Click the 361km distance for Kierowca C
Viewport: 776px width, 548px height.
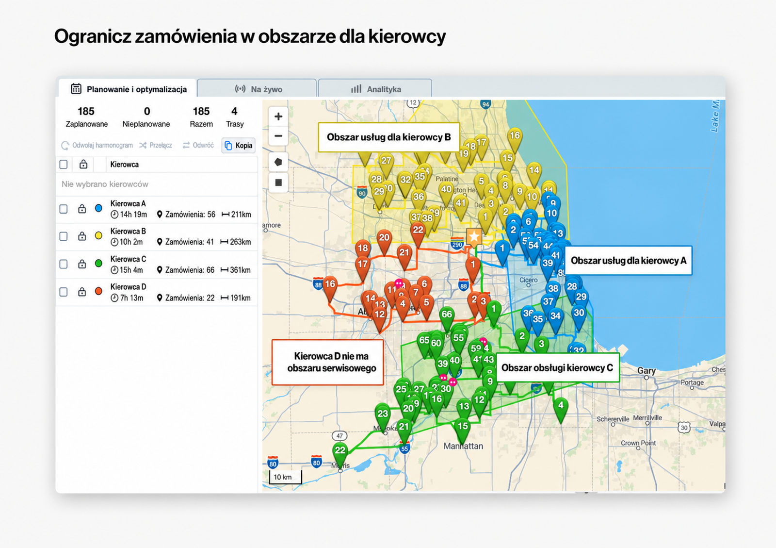point(236,270)
